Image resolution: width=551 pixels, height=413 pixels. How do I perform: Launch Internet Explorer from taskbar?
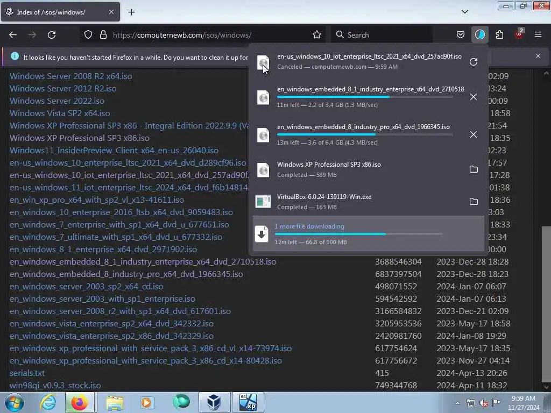[x=48, y=402]
